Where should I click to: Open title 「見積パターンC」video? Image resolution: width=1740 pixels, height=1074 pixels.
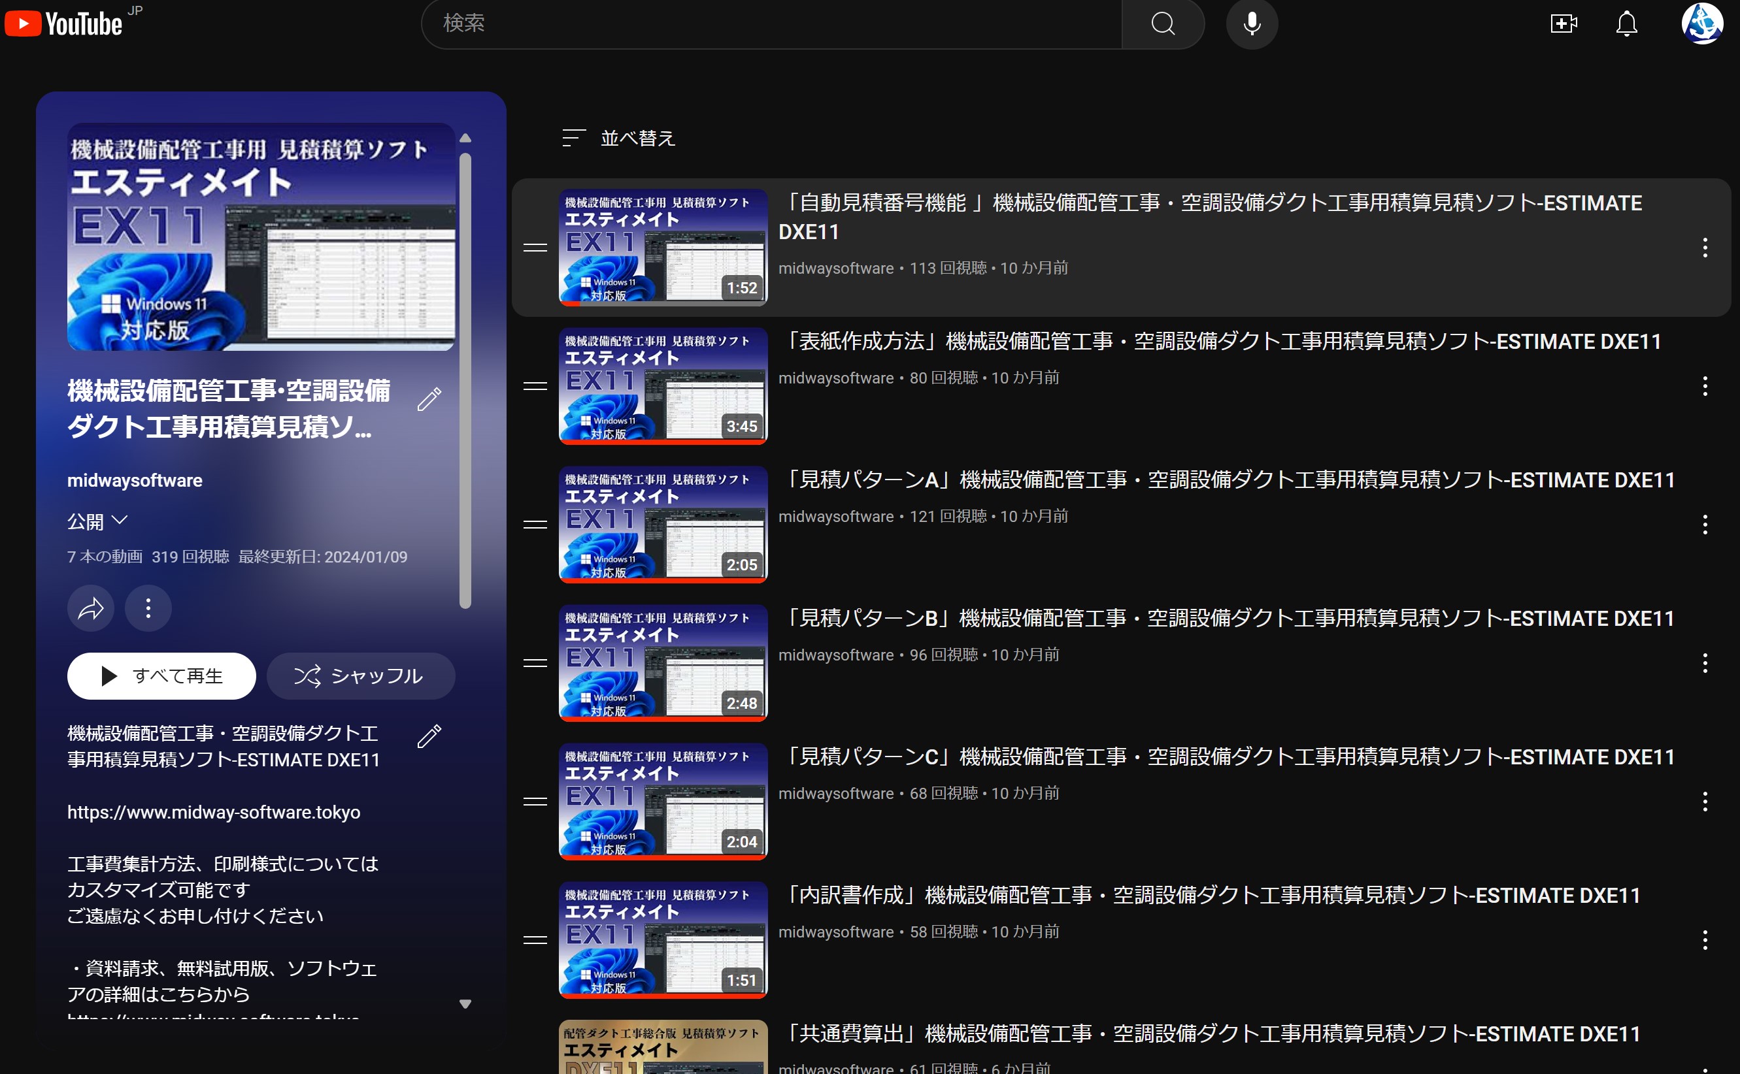tap(1226, 757)
